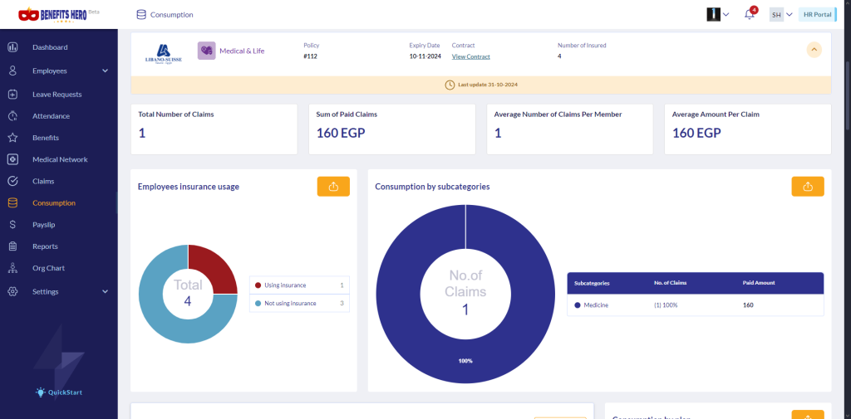Click the Total Number of Claims card

click(x=214, y=129)
